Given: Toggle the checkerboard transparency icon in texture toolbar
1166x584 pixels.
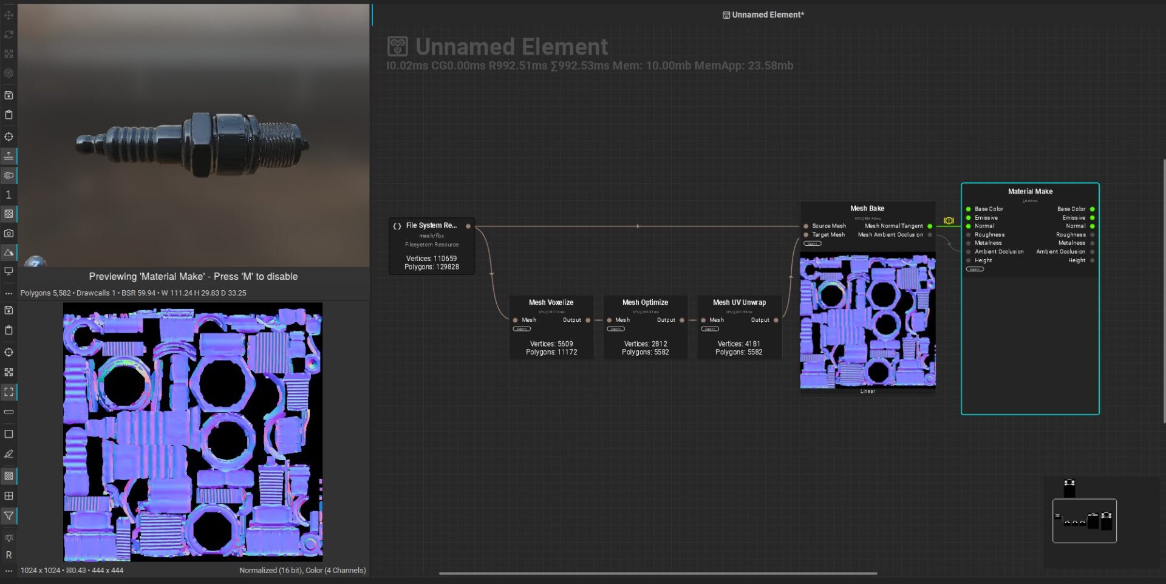Looking at the screenshot, I should 9,476.
